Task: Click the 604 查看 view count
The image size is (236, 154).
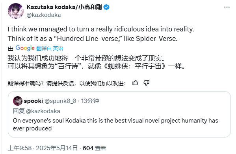Action: pyautogui.click(x=95, y=148)
